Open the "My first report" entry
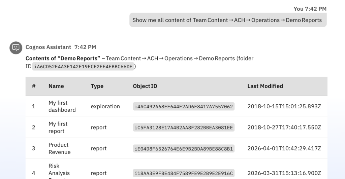Viewport: 345px width, 179px height. 58,128
